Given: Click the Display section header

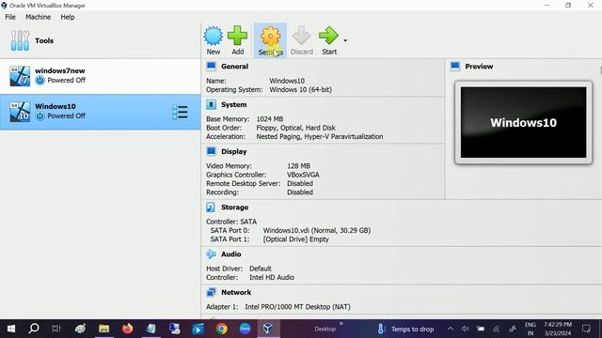Looking at the screenshot, I should [x=234, y=151].
